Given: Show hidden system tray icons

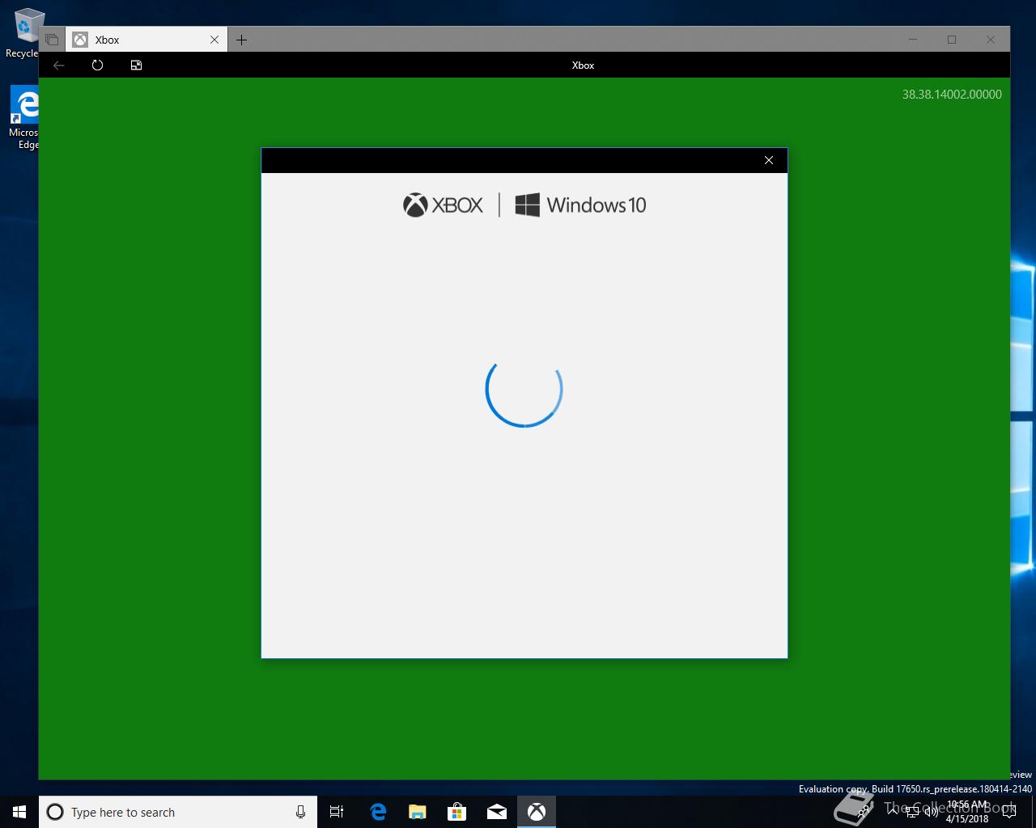Looking at the screenshot, I should coord(892,812).
